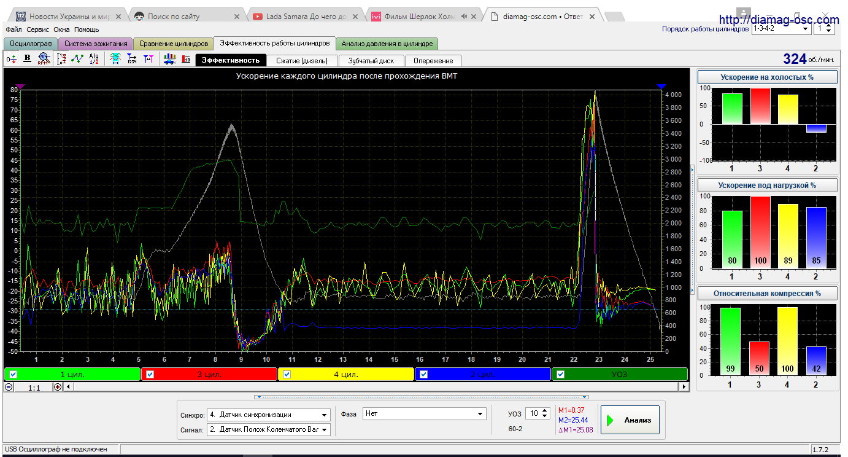The width and height of the screenshot is (848, 457).
Task: Reset chart zoom with 1:1 button
Action: [34, 387]
